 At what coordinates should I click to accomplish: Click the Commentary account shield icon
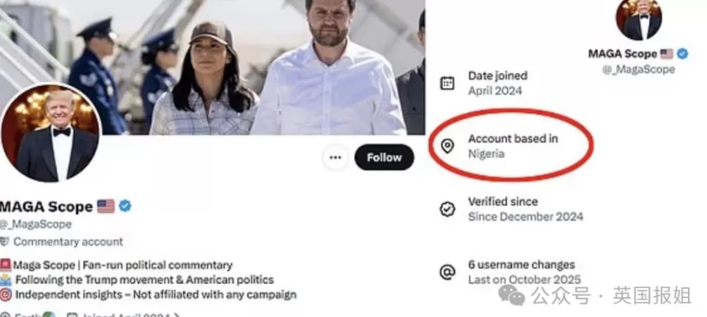[x=5, y=242]
